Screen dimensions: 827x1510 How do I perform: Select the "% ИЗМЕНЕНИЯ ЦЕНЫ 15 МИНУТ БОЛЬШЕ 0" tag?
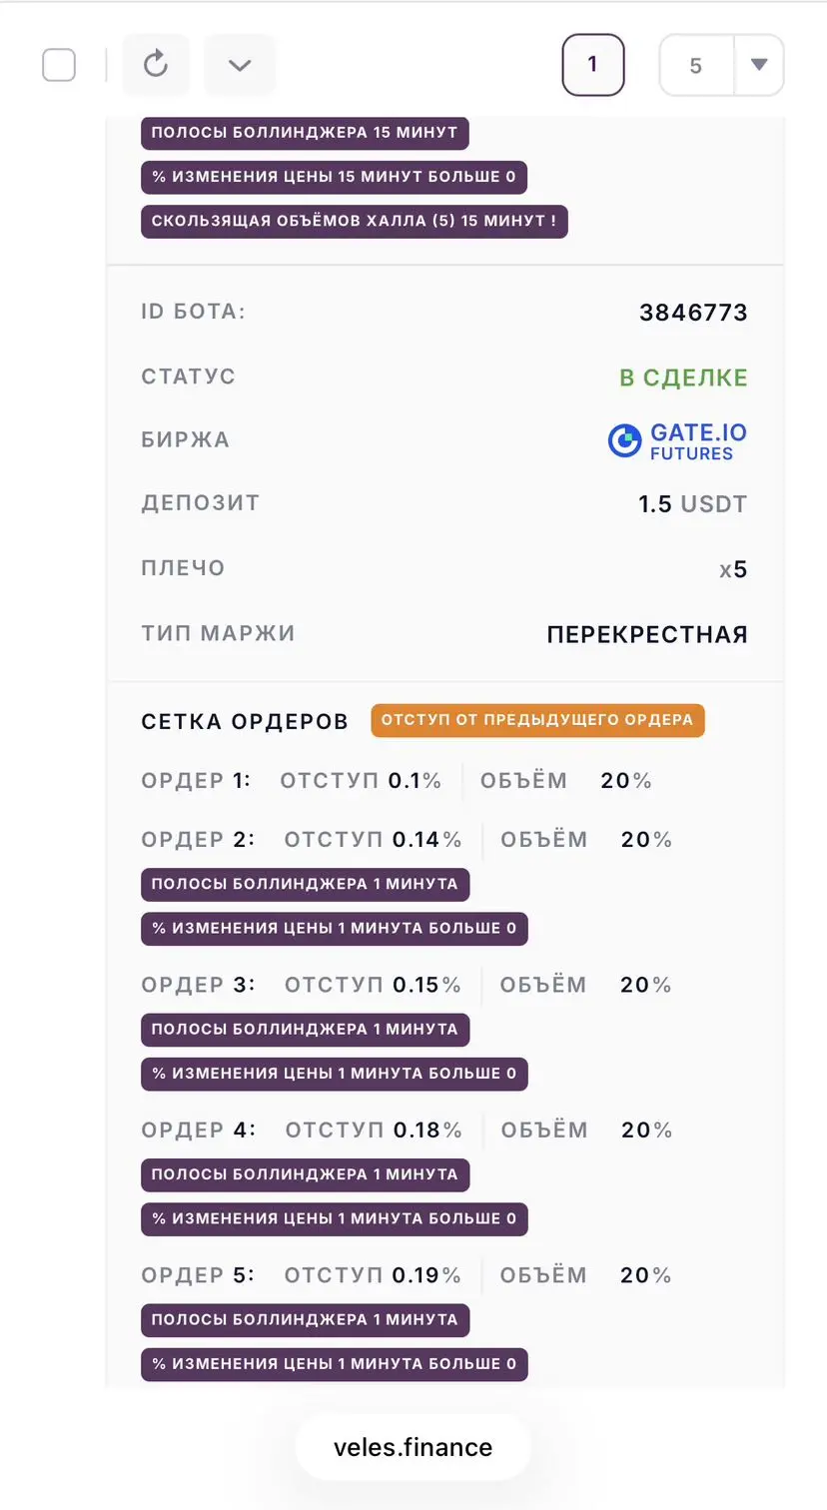tap(334, 176)
